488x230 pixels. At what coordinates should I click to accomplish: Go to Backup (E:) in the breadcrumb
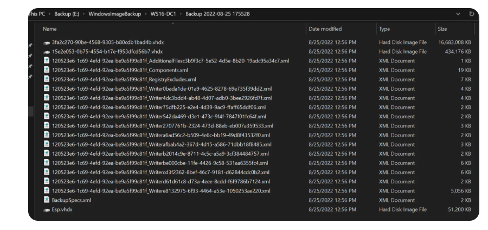68,12
